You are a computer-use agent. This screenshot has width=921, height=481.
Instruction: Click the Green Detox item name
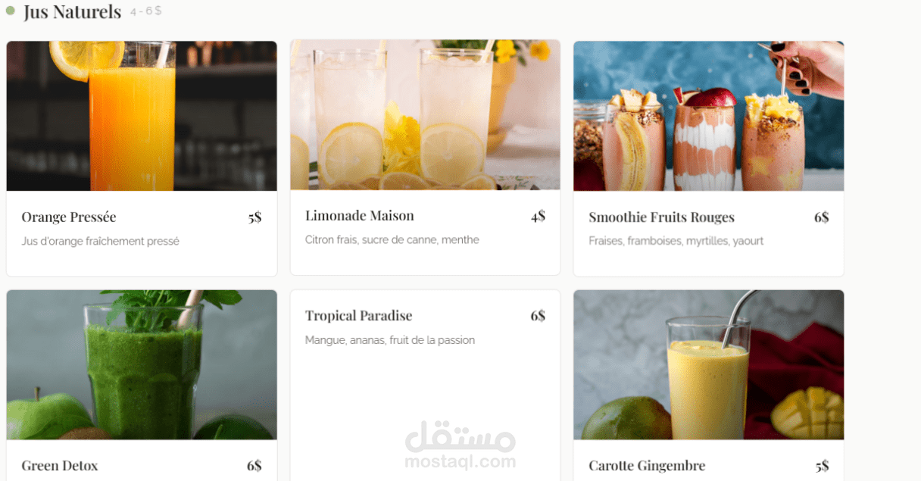60,466
